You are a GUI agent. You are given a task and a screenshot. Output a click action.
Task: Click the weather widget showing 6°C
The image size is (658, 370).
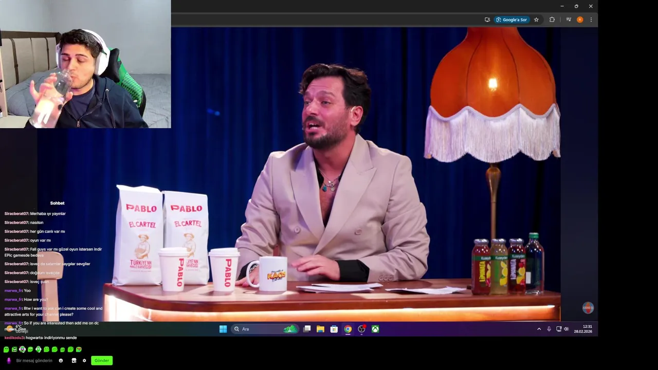(18, 328)
